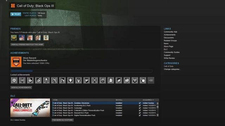The height and width of the screenshot is (126, 225).
Task: Select the locked achievement showing a horned goat head
Action: (x=78, y=80)
